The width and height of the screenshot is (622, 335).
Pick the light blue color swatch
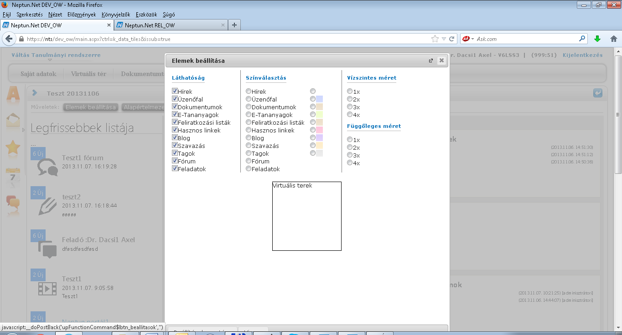pos(319,99)
